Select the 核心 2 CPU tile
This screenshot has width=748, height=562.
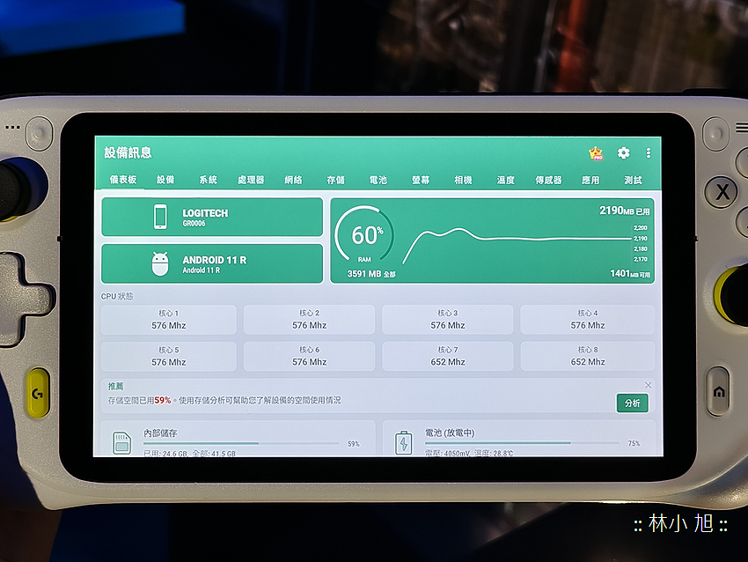click(x=309, y=320)
